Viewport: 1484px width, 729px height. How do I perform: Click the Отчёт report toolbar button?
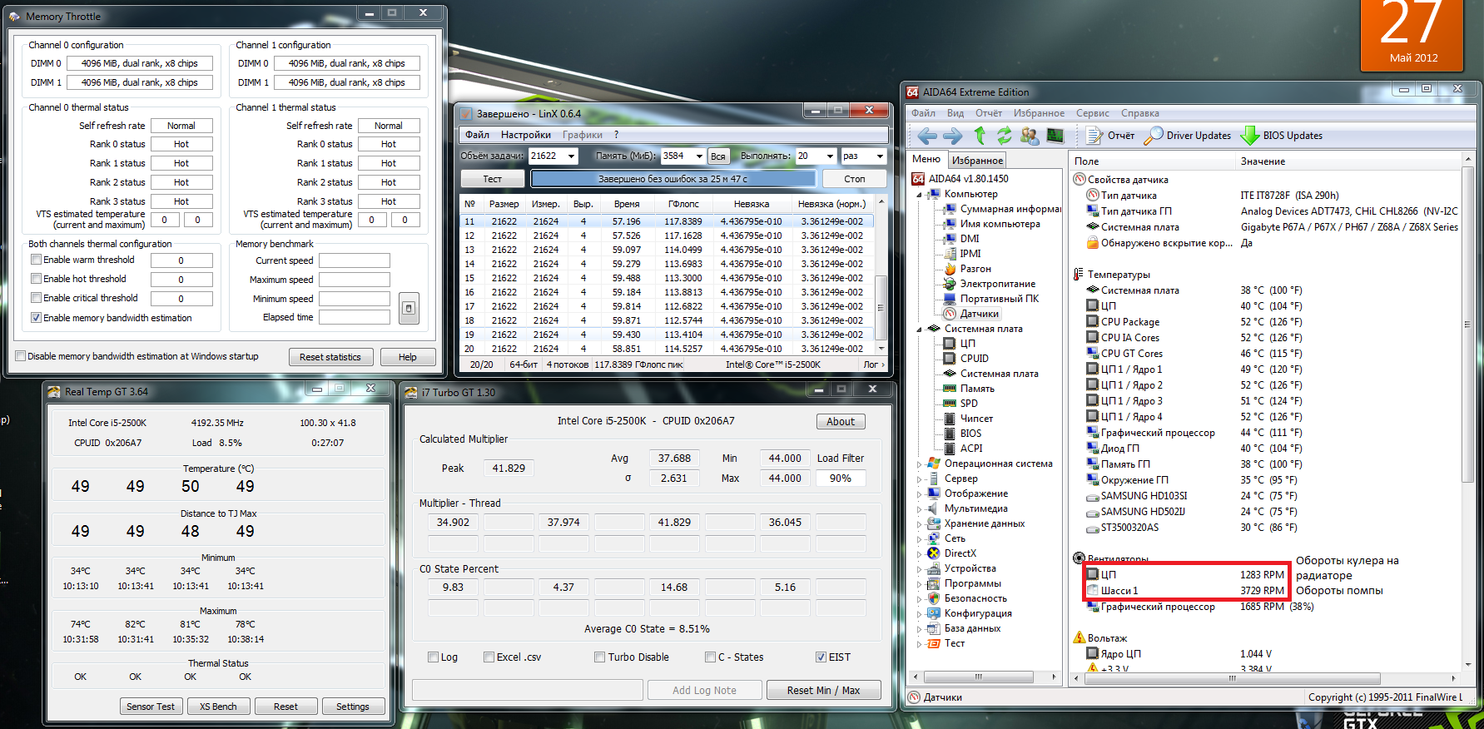[x=1110, y=136]
